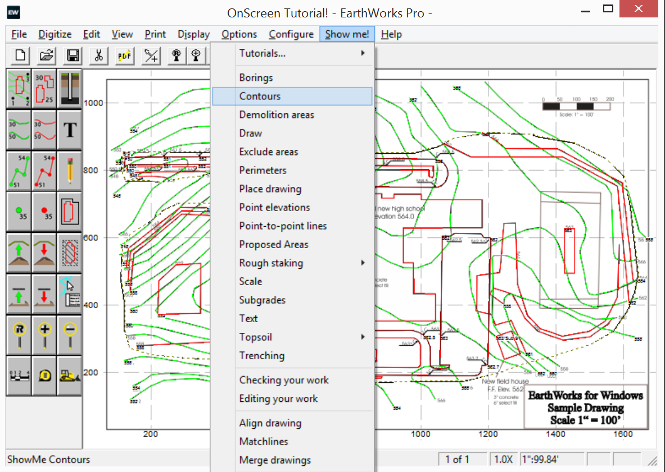
Task: Choose Scale from the menu
Action: 292,282
